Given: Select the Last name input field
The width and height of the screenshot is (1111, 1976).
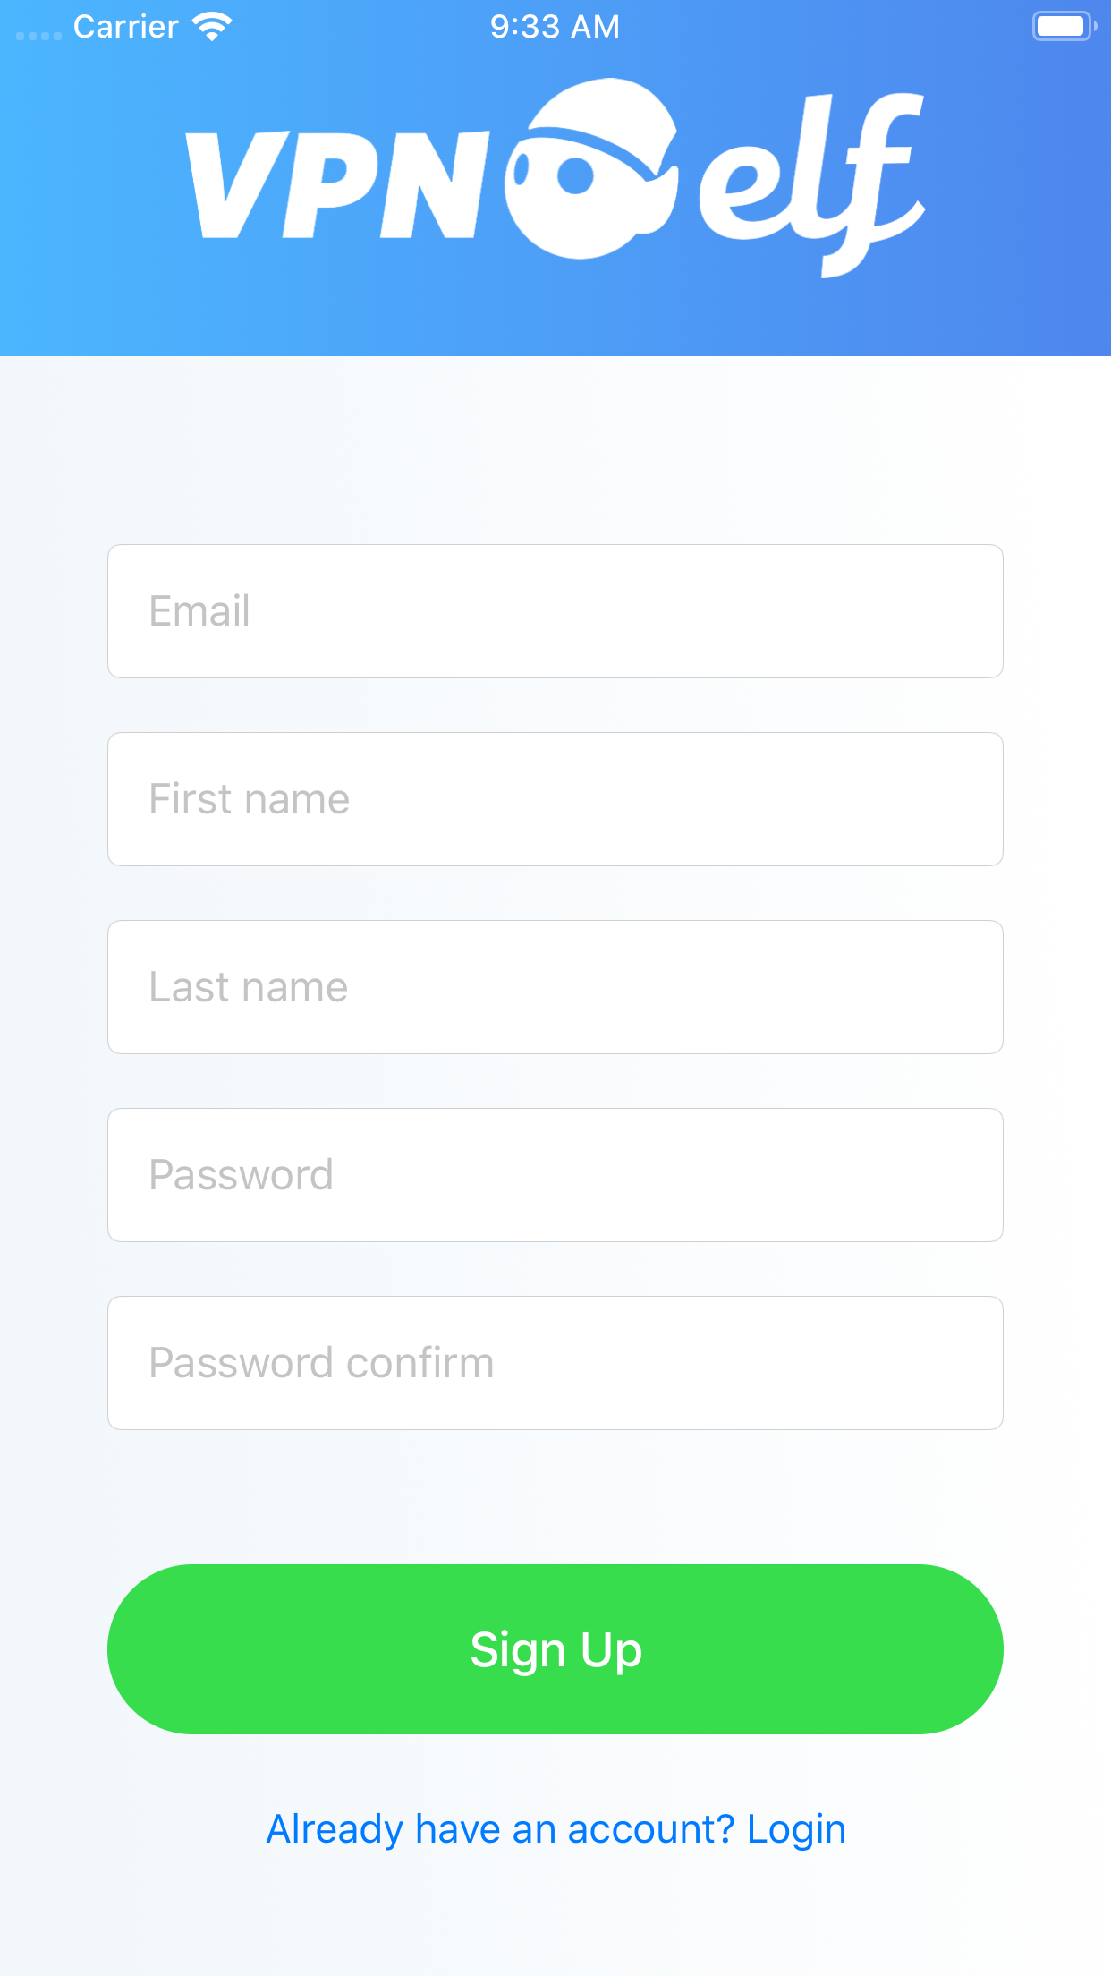Looking at the screenshot, I should (555, 986).
